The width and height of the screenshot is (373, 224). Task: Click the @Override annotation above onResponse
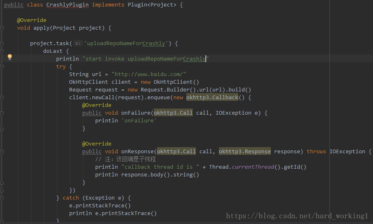click(96, 144)
